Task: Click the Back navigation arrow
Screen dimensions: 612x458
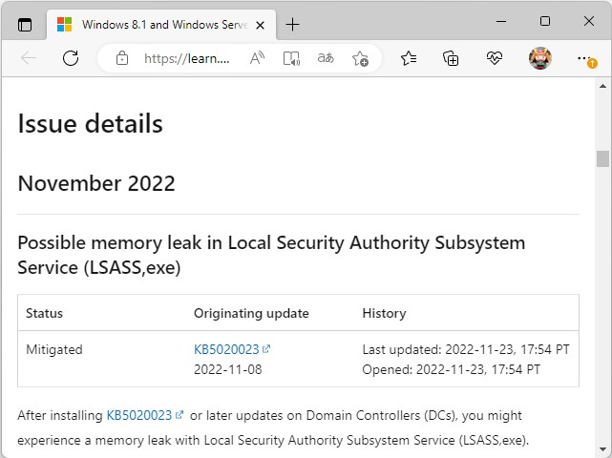Action: [29, 58]
